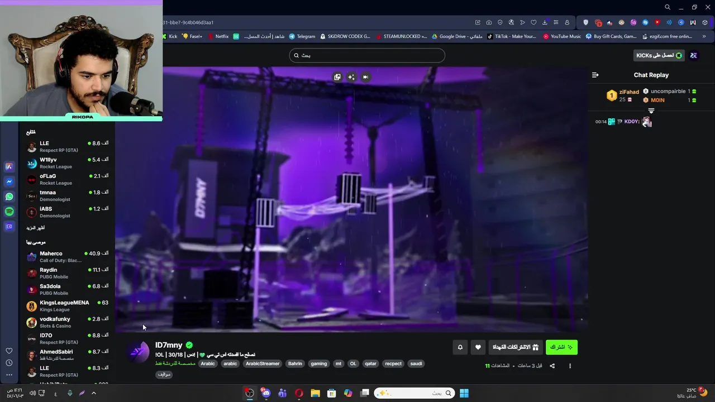Viewport: 715px width, 402px height.
Task: Focus the Kick search field
Action: [367, 55]
